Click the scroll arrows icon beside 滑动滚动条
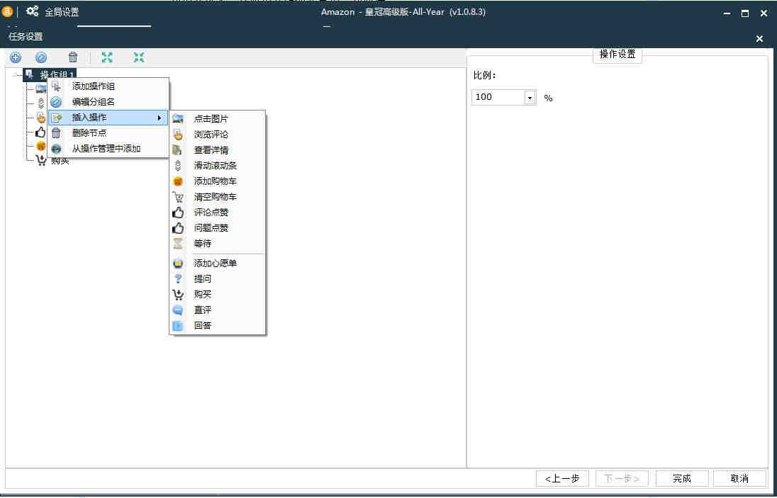Screen dimensions: 777x498 (x=178, y=166)
